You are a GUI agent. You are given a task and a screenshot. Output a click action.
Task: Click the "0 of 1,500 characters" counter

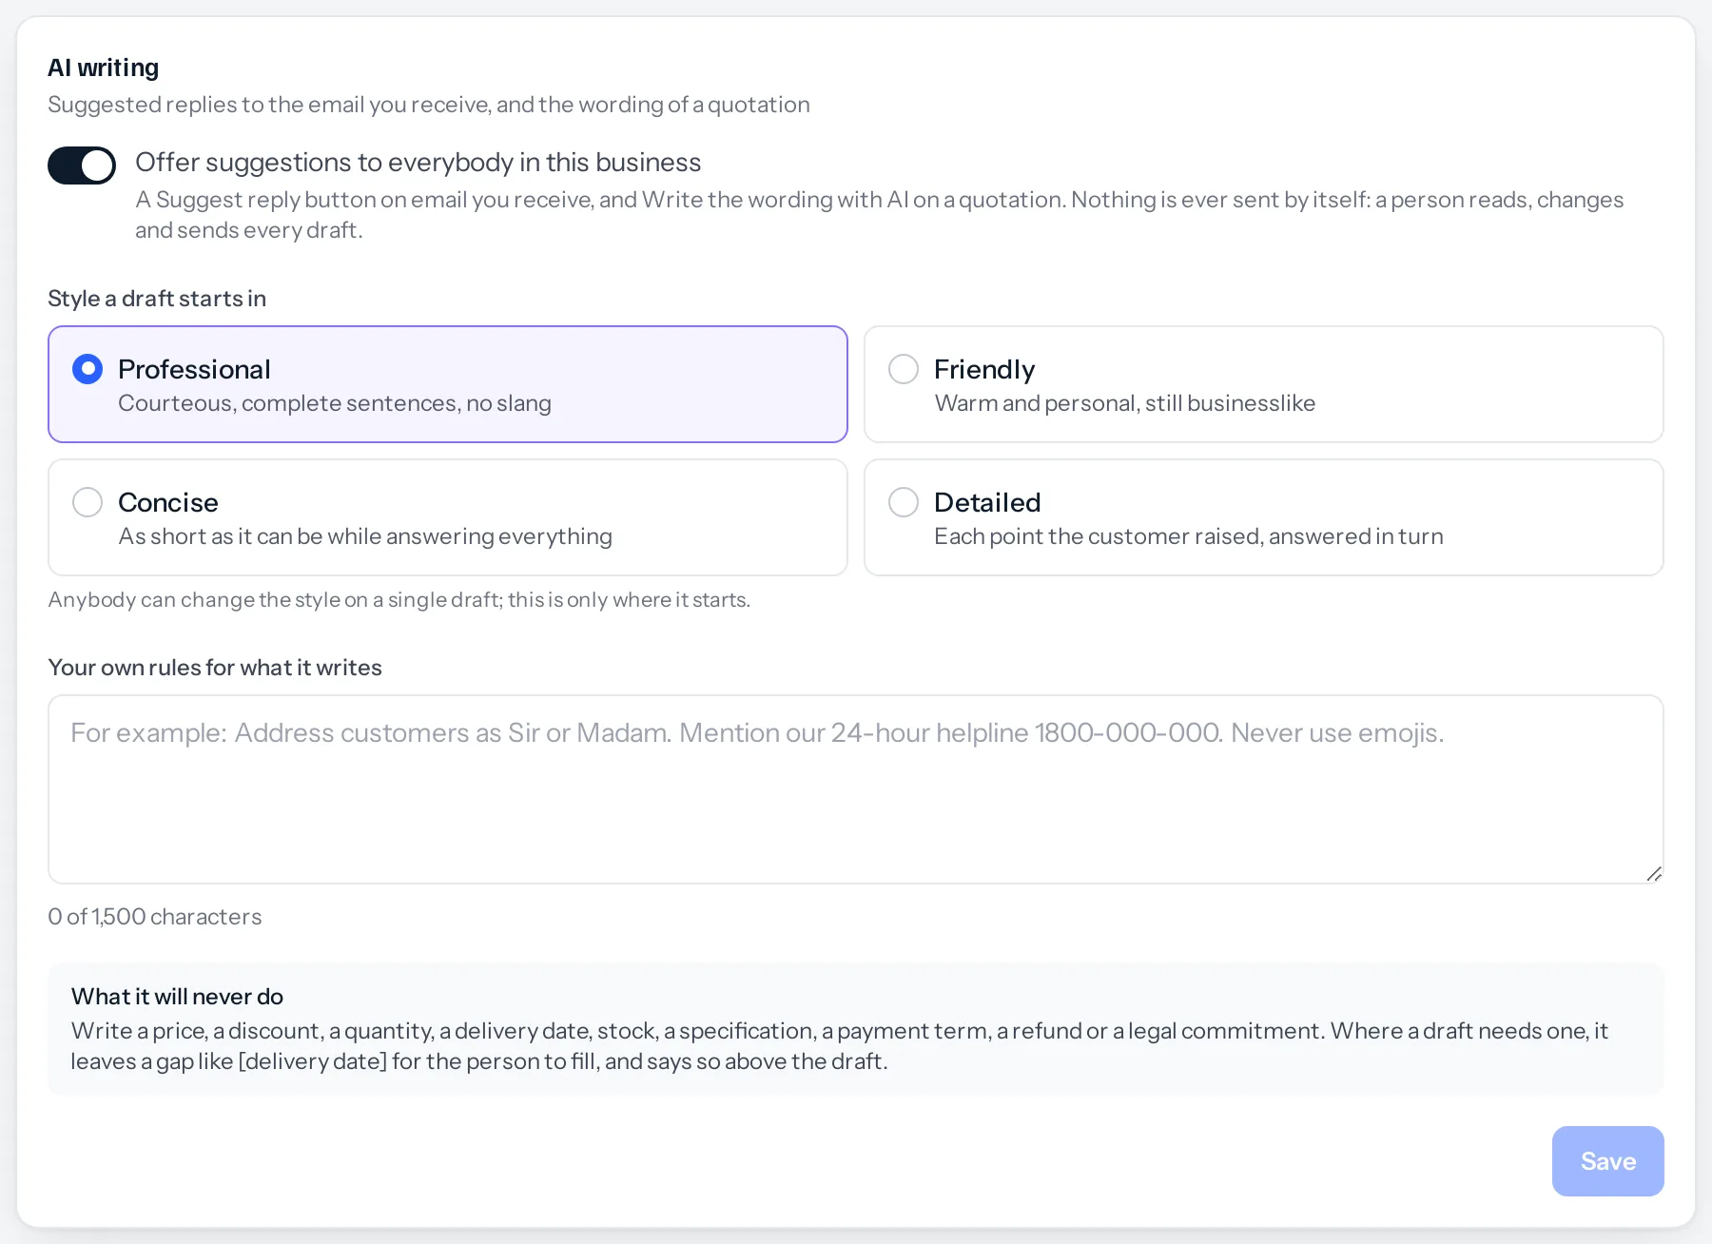(x=155, y=917)
